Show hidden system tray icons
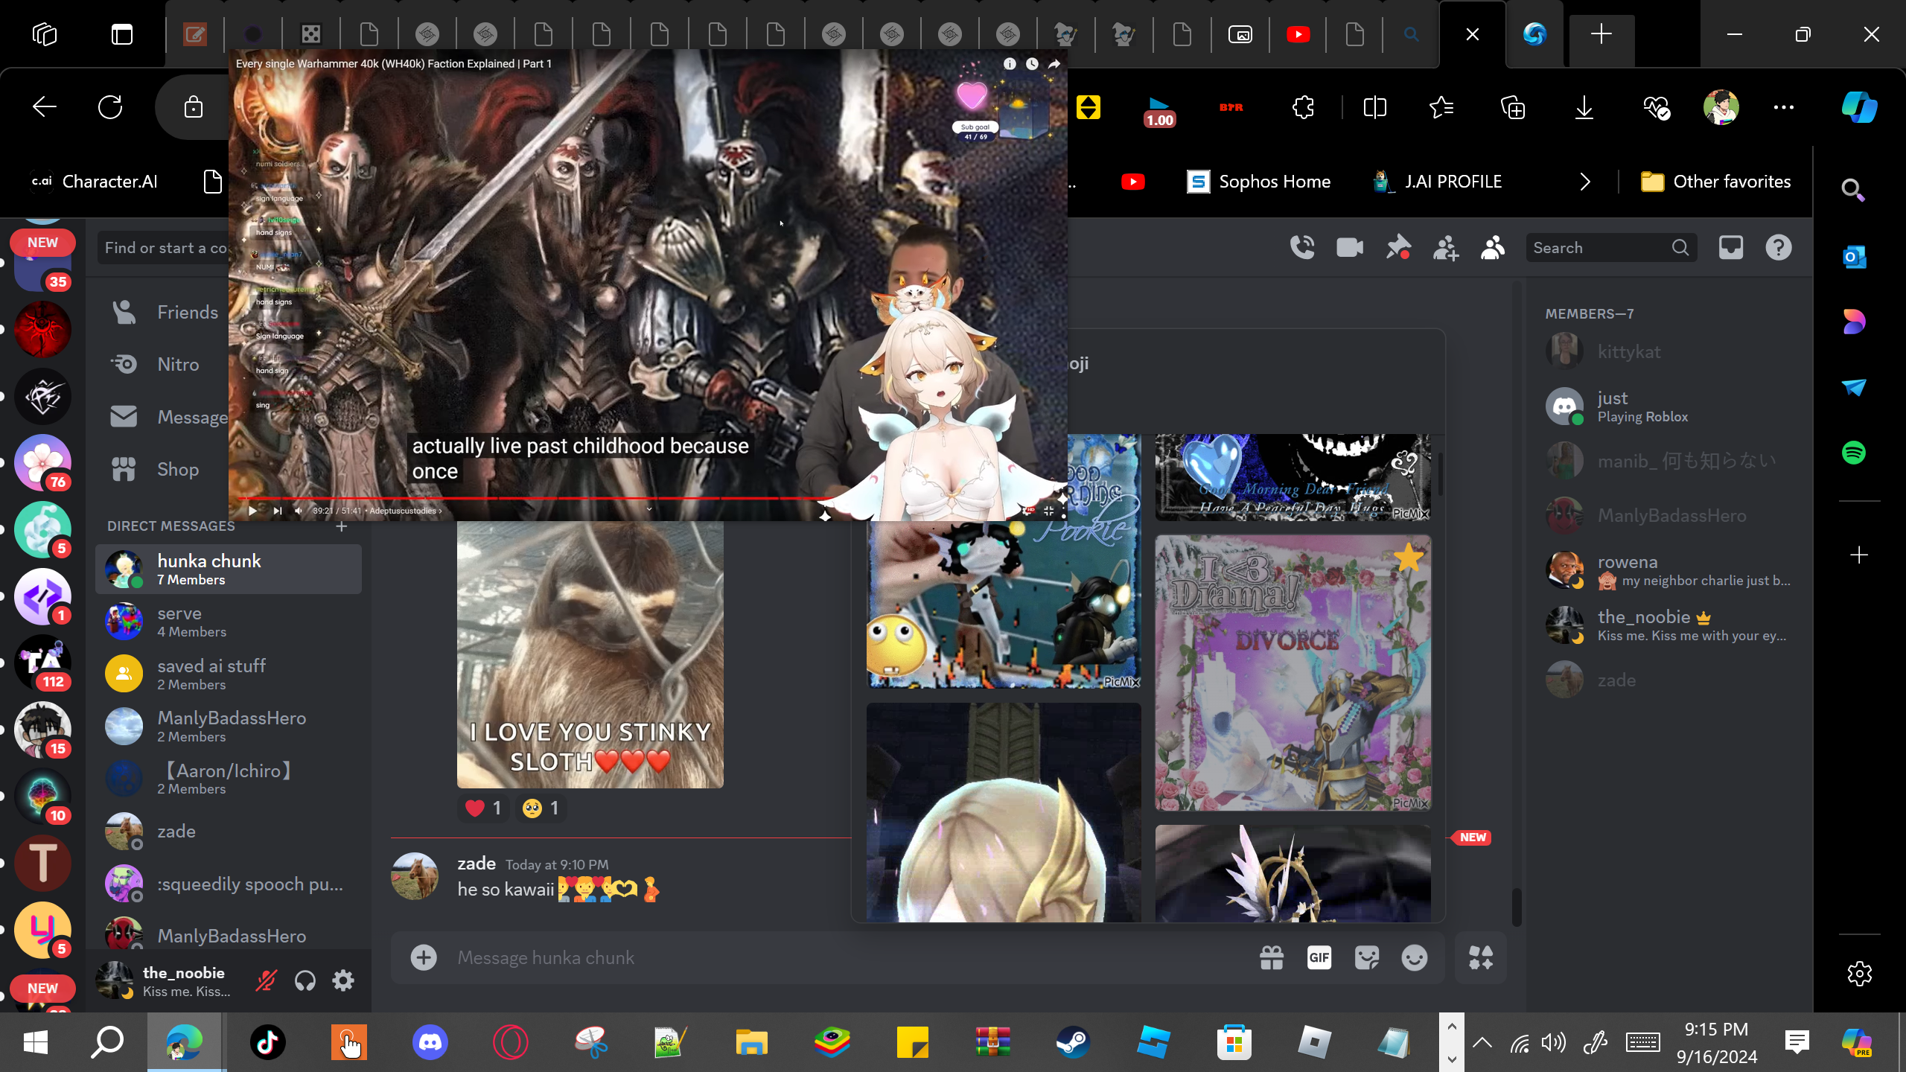Image resolution: width=1906 pixels, height=1072 pixels. tap(1482, 1042)
